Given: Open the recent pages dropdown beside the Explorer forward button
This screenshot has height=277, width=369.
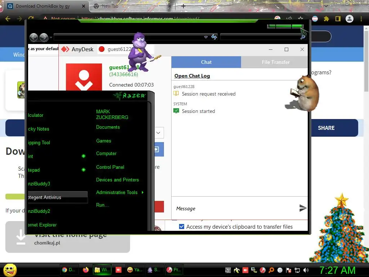Looking at the screenshot, I should click(51, 37).
